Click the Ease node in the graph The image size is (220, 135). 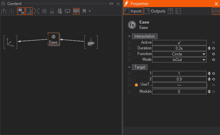[x=53, y=39]
